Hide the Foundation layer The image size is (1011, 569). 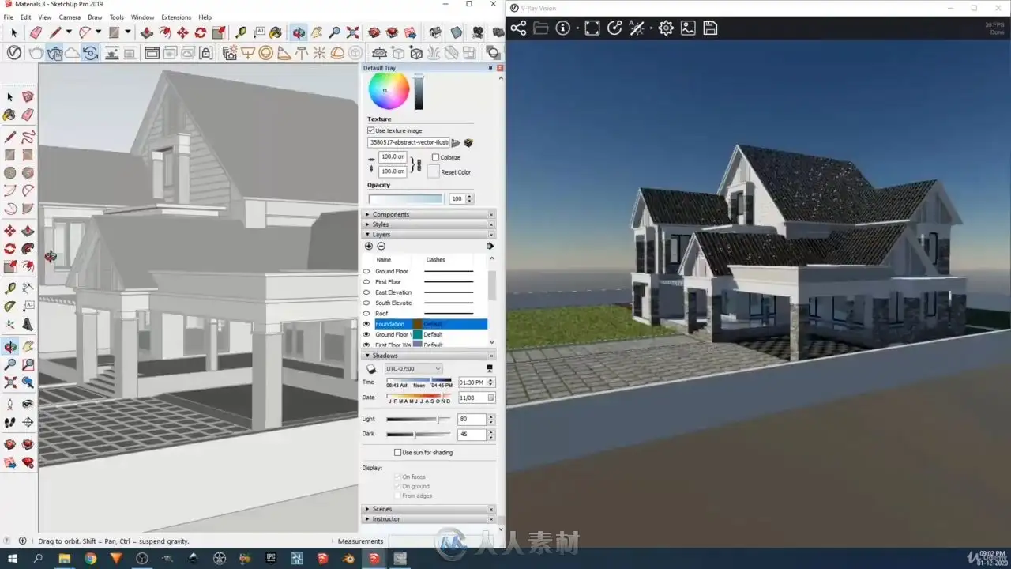pyautogui.click(x=366, y=324)
